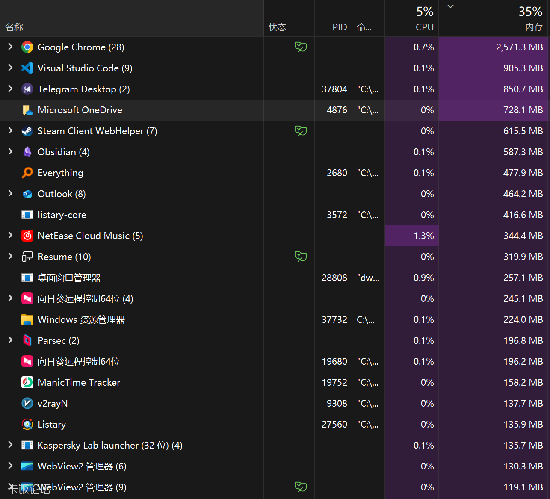Click the Resume process icon
The image size is (550, 499).
tap(27, 257)
